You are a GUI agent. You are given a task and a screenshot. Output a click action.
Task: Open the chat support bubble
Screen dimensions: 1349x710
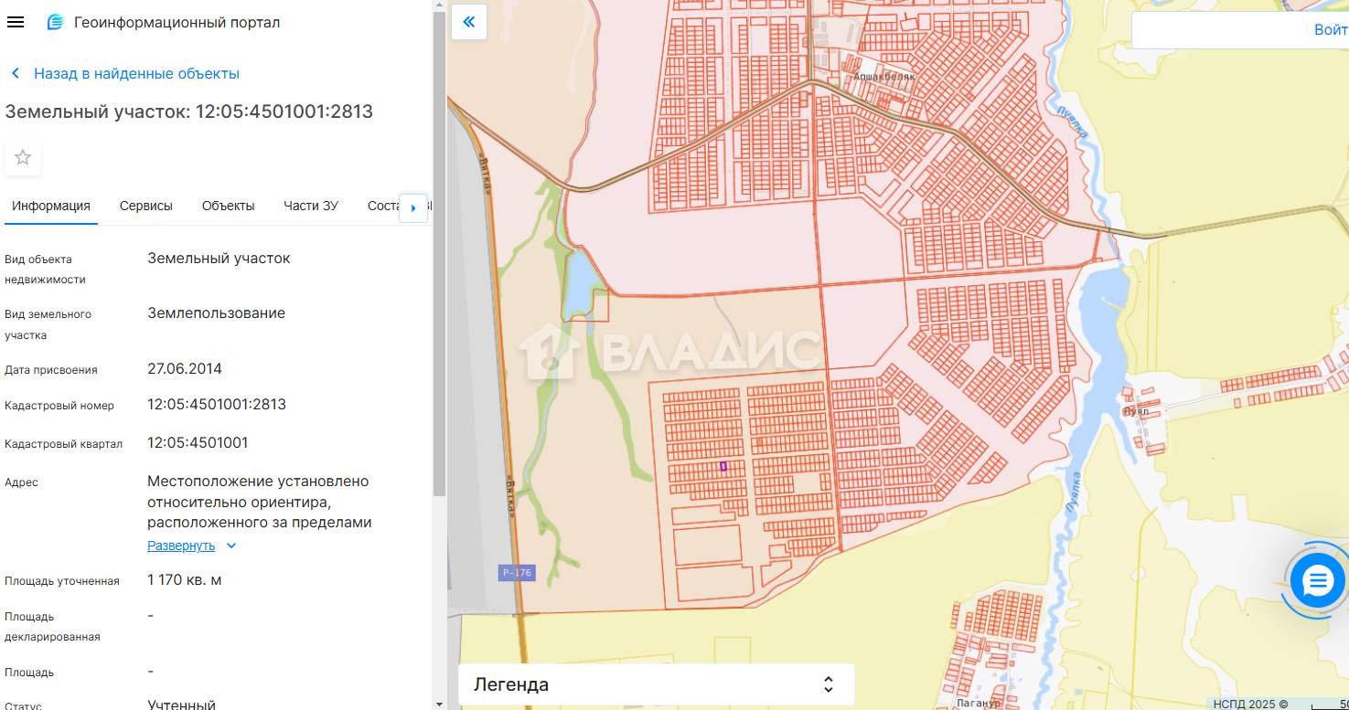pyautogui.click(x=1318, y=580)
